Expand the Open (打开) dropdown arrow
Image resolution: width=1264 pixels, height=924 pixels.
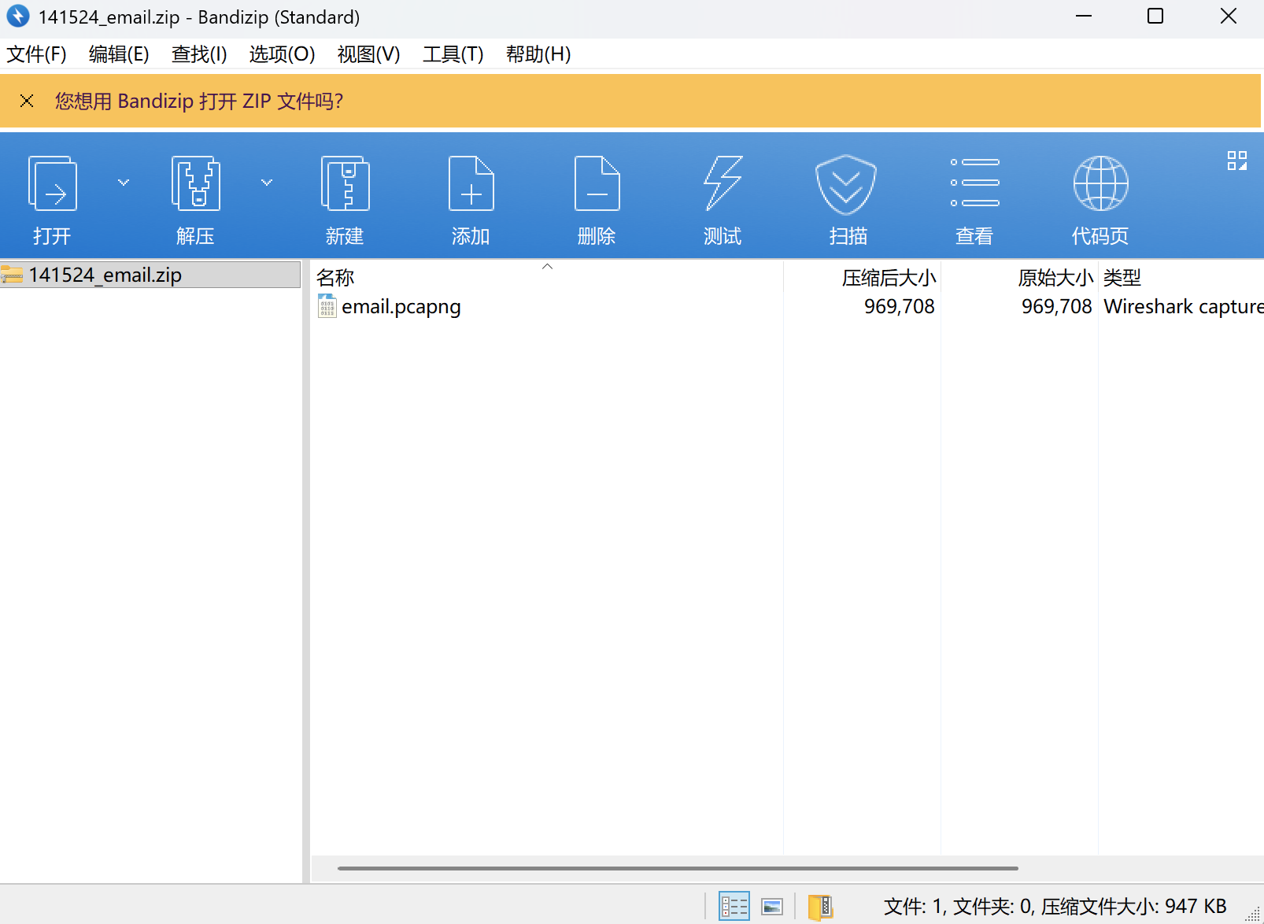coord(124,183)
